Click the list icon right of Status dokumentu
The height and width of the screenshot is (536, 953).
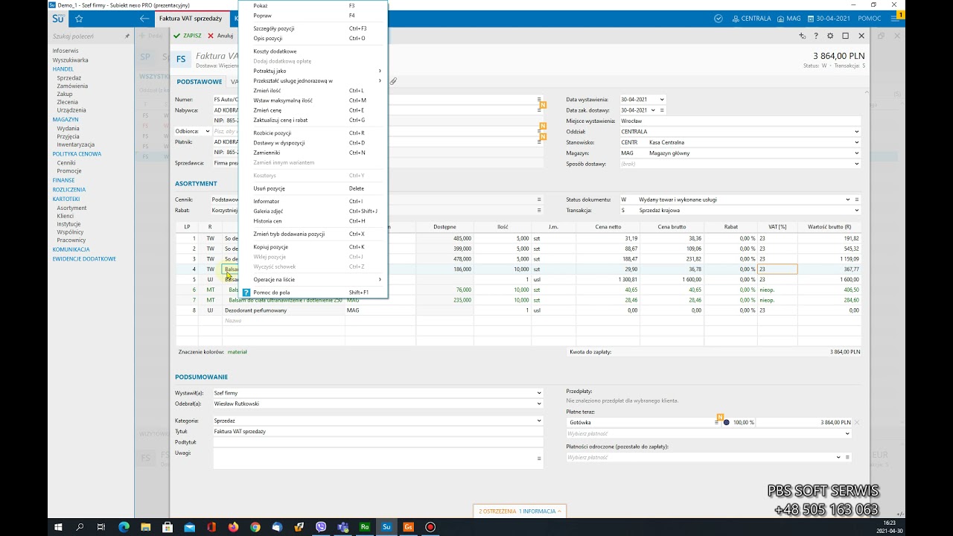pyautogui.click(x=857, y=200)
